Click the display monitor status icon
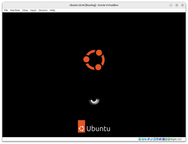188x144 pixels. click(x=157, y=139)
